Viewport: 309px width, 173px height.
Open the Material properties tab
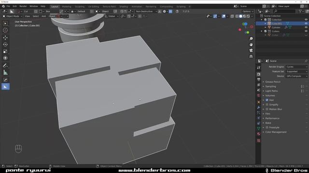259,134
